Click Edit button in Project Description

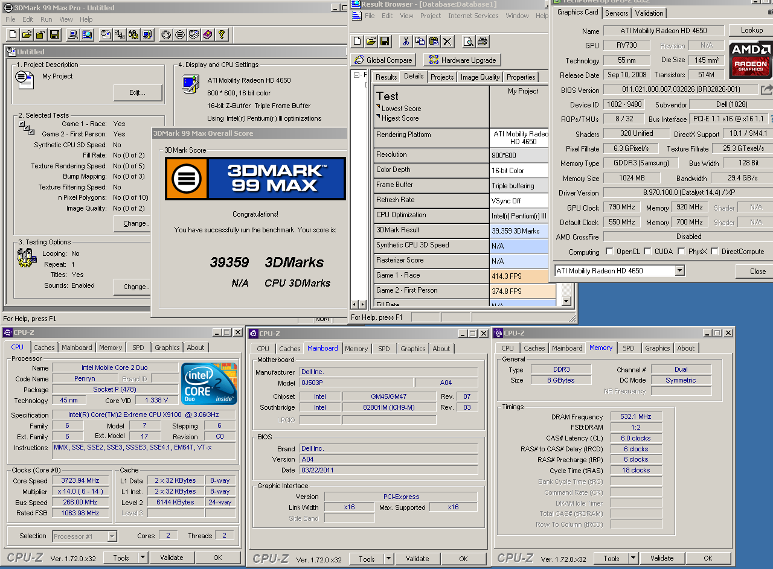tap(138, 92)
